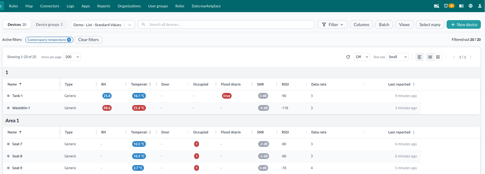Open the Seat-8 device row
Screen dimensions: 485x174
(211, 156)
